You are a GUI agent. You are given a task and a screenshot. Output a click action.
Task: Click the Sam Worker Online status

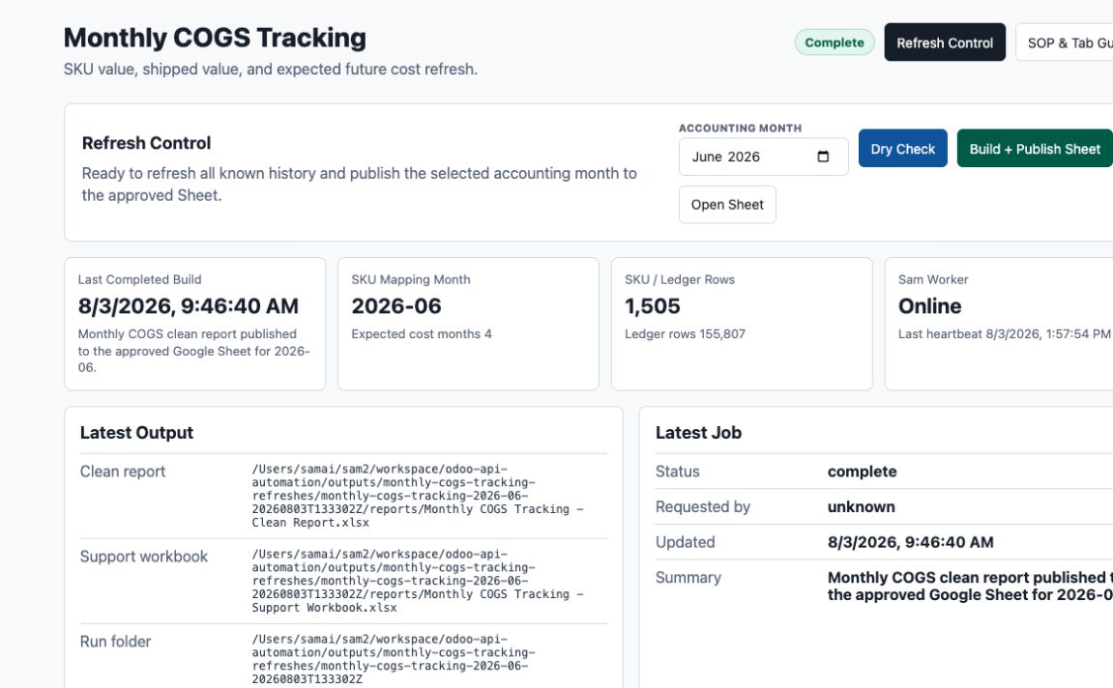930,305
